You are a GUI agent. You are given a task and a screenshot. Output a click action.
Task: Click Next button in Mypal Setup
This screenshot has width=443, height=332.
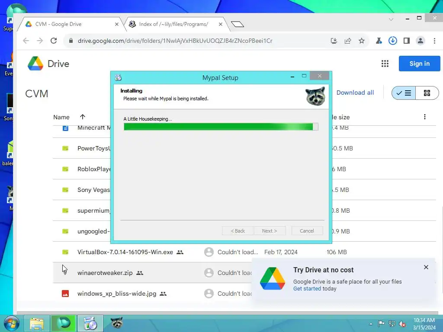[x=270, y=231]
